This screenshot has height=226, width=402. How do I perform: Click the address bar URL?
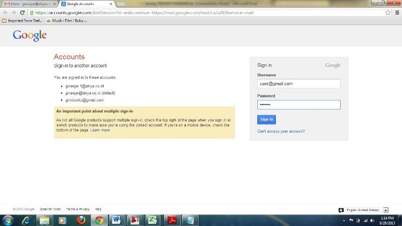144,13
